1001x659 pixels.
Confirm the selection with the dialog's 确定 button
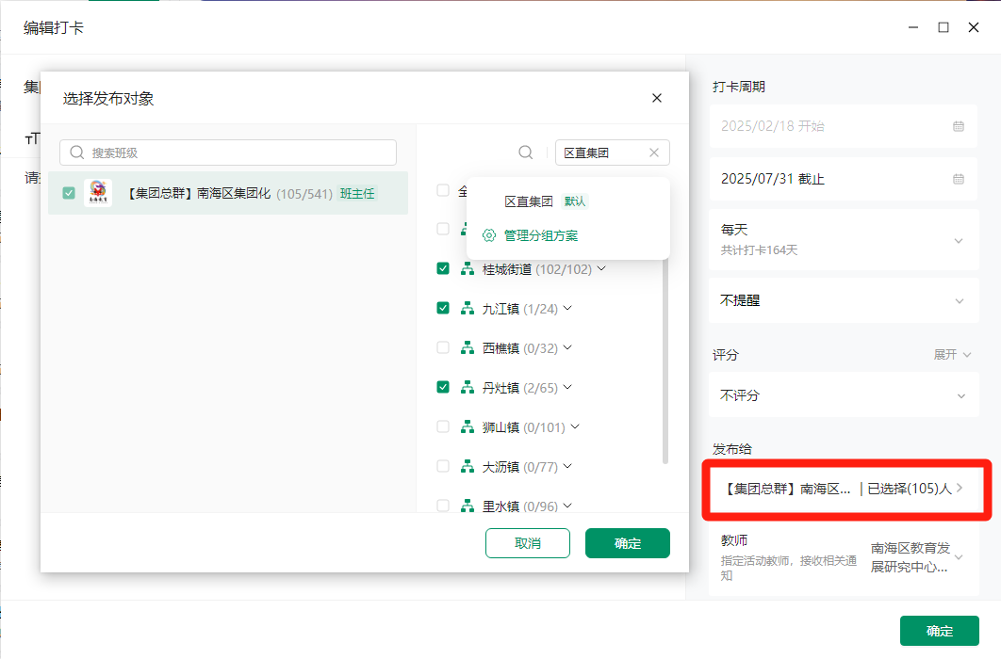(x=628, y=543)
